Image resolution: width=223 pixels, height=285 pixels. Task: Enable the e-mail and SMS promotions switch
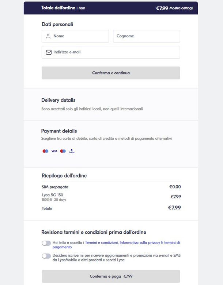pyautogui.click(x=46, y=256)
